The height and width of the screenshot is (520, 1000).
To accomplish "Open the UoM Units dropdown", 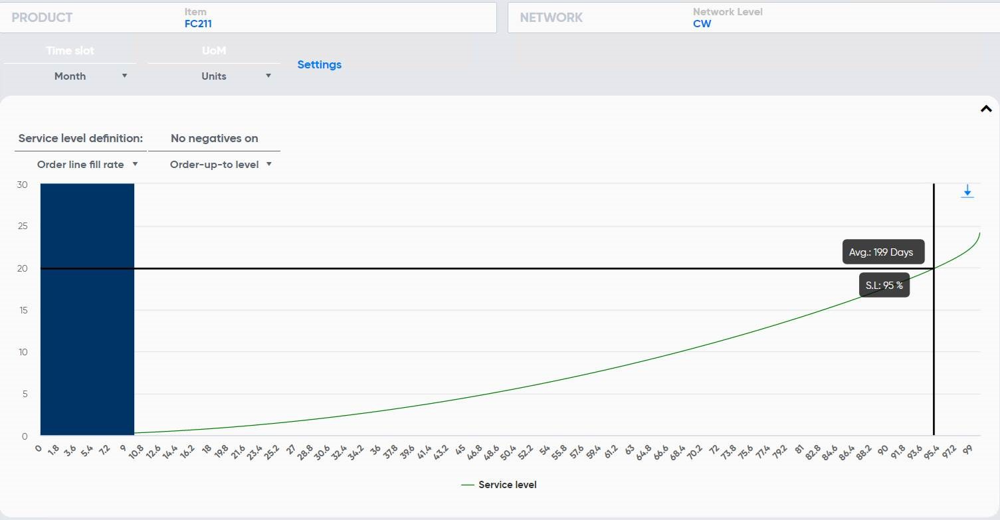I will [236, 76].
